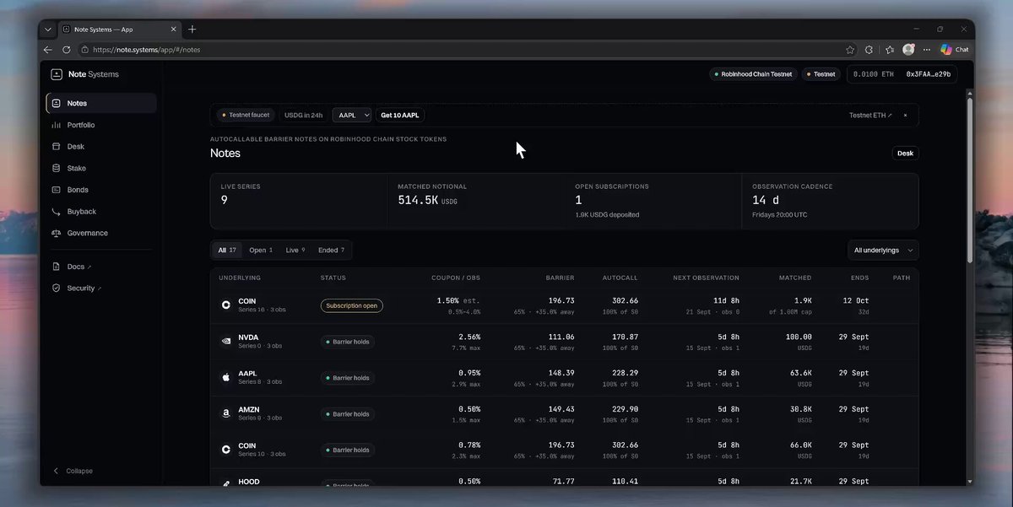Bookmark this page with the star icon
The image size is (1013, 507).
850,50
